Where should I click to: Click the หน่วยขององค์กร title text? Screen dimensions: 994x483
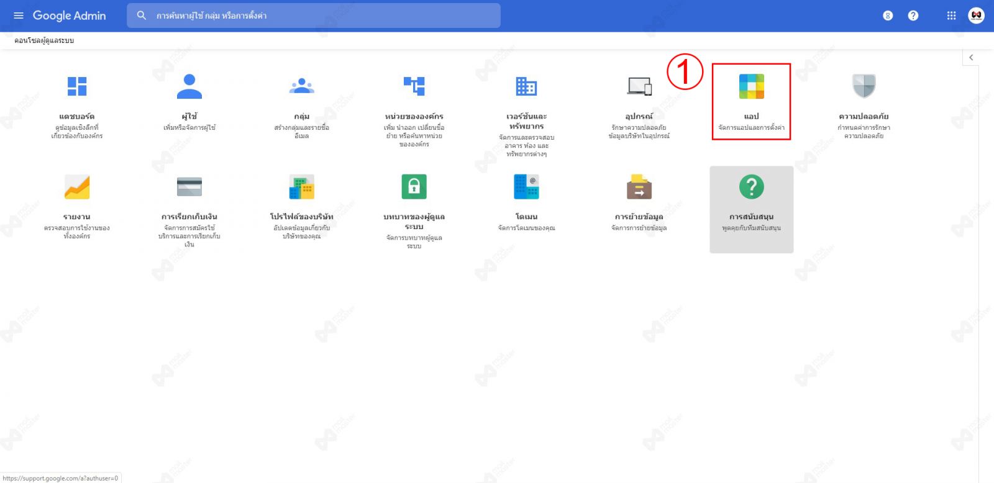pos(414,117)
